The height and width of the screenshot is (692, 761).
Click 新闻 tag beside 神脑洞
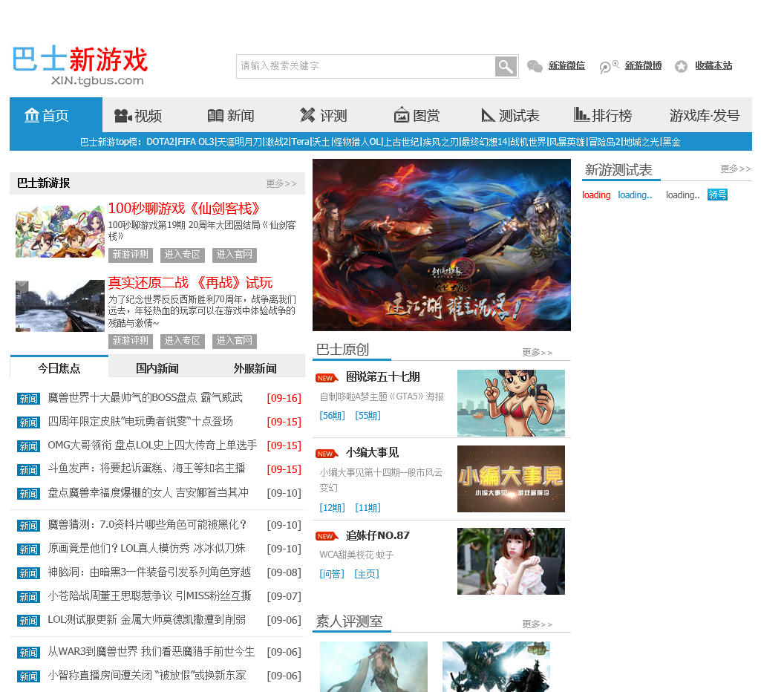[x=28, y=573]
